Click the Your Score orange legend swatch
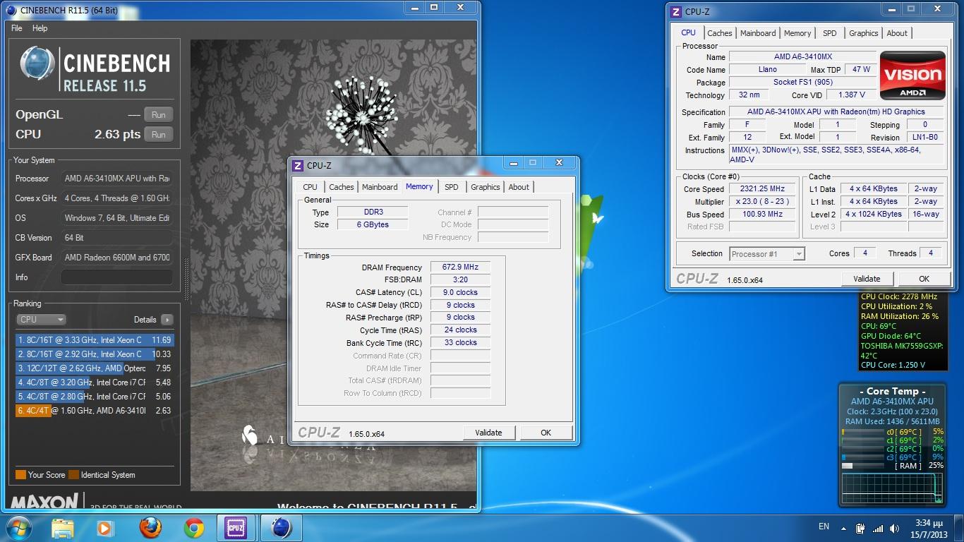The image size is (964, 542). click(x=20, y=475)
